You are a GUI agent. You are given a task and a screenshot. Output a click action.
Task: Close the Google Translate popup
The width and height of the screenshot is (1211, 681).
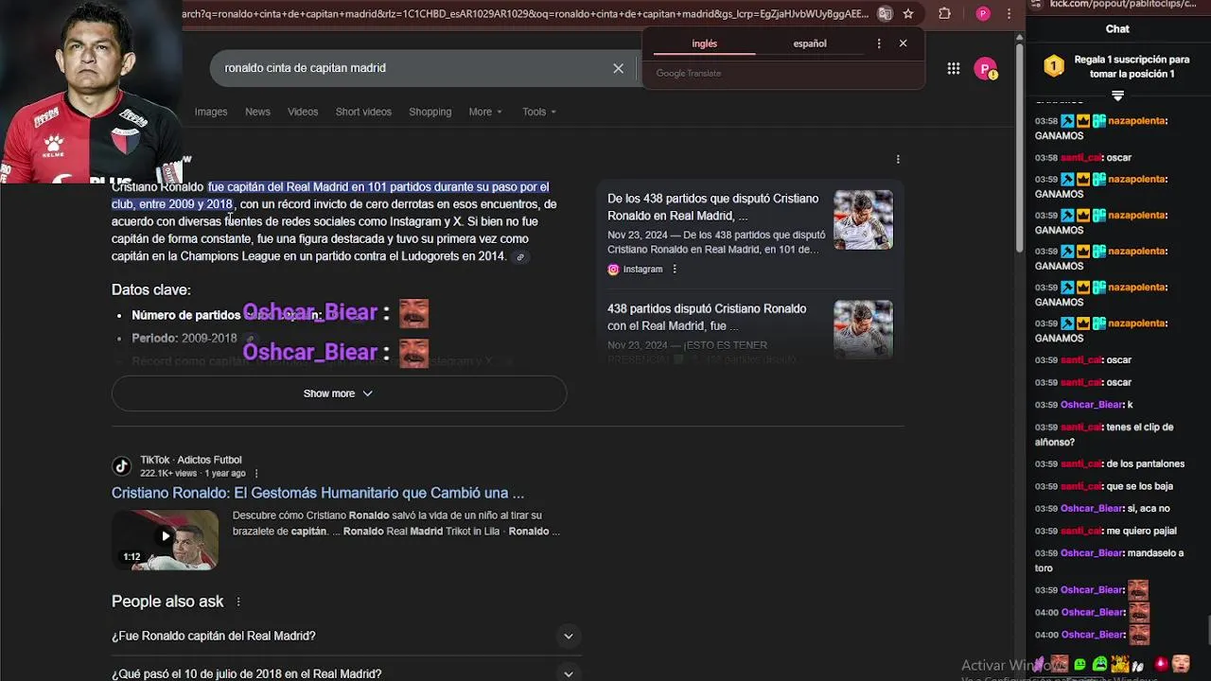(x=903, y=44)
